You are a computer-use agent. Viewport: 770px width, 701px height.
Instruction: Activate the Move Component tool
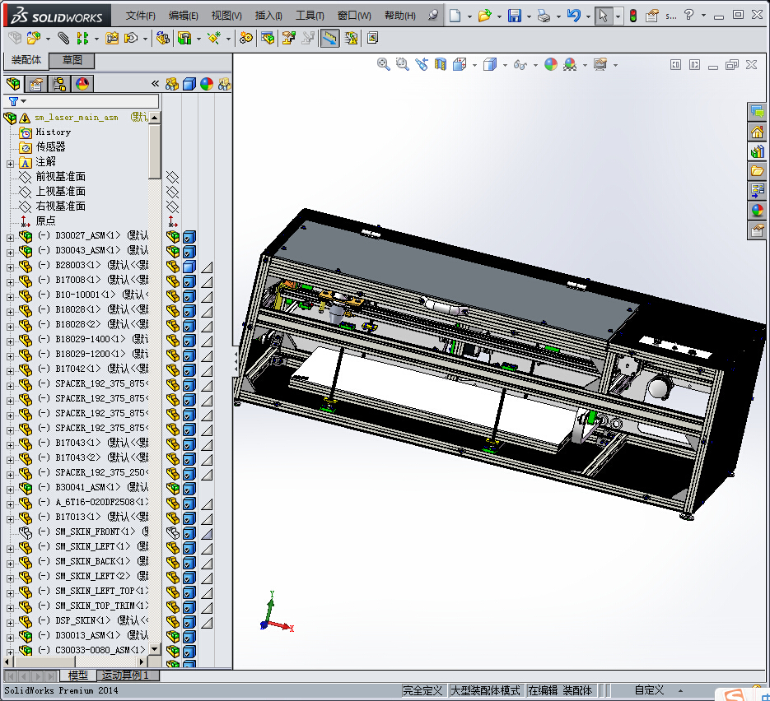(x=131, y=38)
